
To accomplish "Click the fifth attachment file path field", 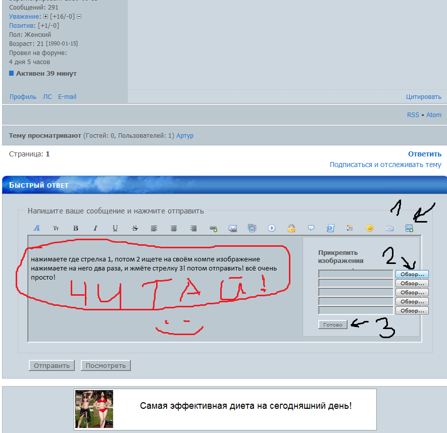I will pos(356,310).
